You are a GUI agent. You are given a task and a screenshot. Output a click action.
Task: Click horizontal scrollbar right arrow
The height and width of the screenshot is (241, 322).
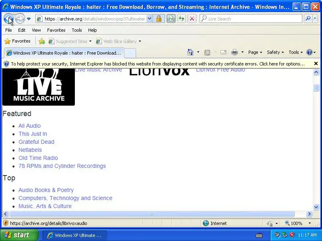pos(309,214)
